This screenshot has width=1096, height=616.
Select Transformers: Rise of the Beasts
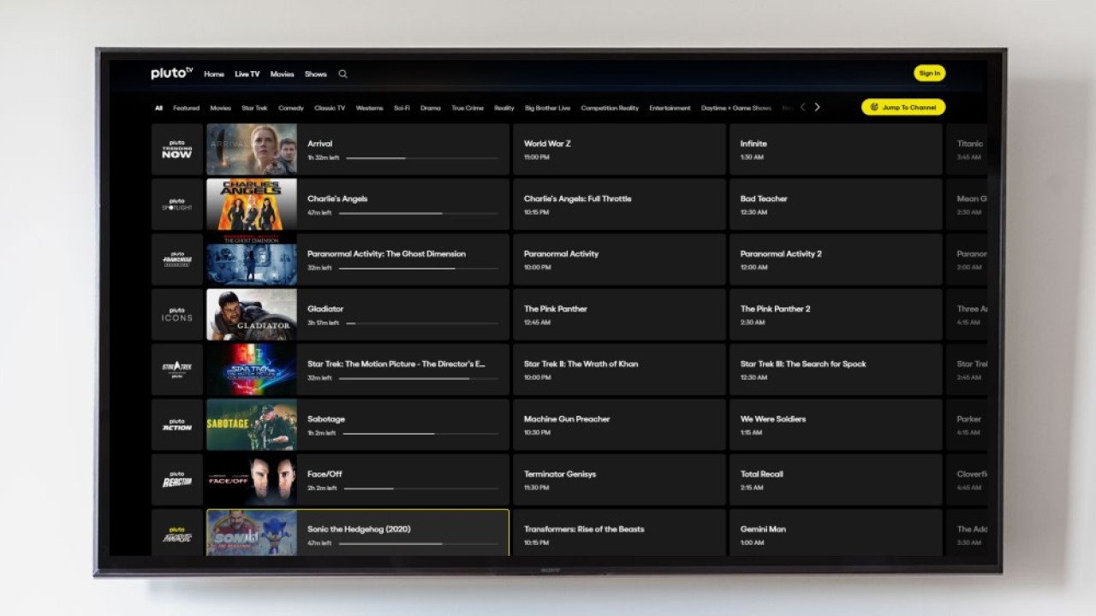(x=619, y=533)
